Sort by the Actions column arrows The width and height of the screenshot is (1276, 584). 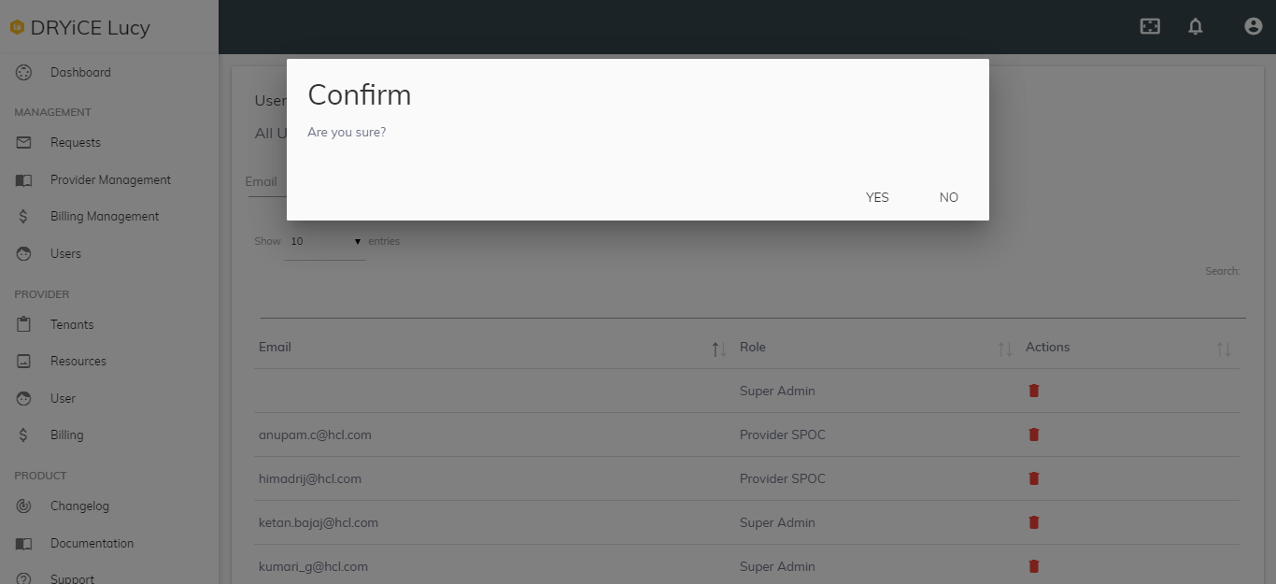pos(1224,349)
